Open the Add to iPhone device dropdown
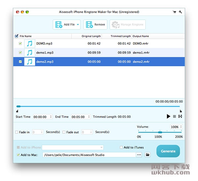Screen dimensions: 198x181 [x=73, y=147]
